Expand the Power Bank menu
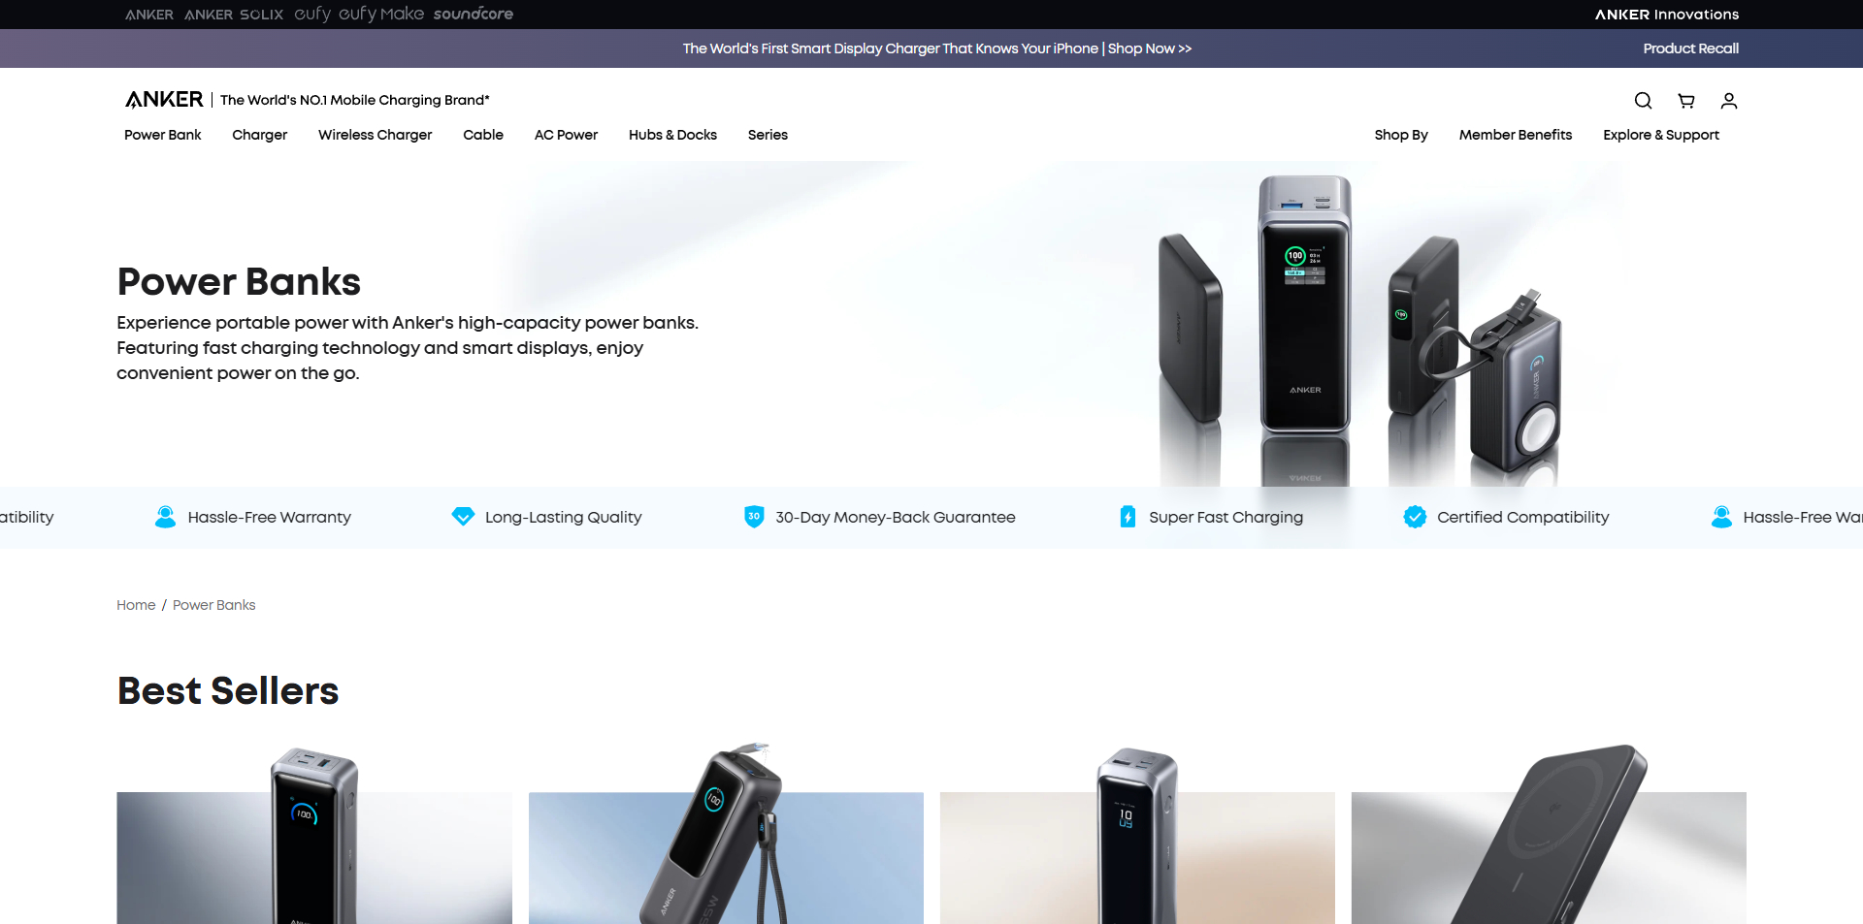Image resolution: width=1863 pixels, height=924 pixels. [163, 135]
